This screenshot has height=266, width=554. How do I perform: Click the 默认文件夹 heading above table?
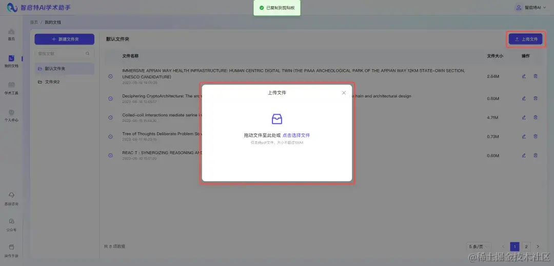pos(117,39)
